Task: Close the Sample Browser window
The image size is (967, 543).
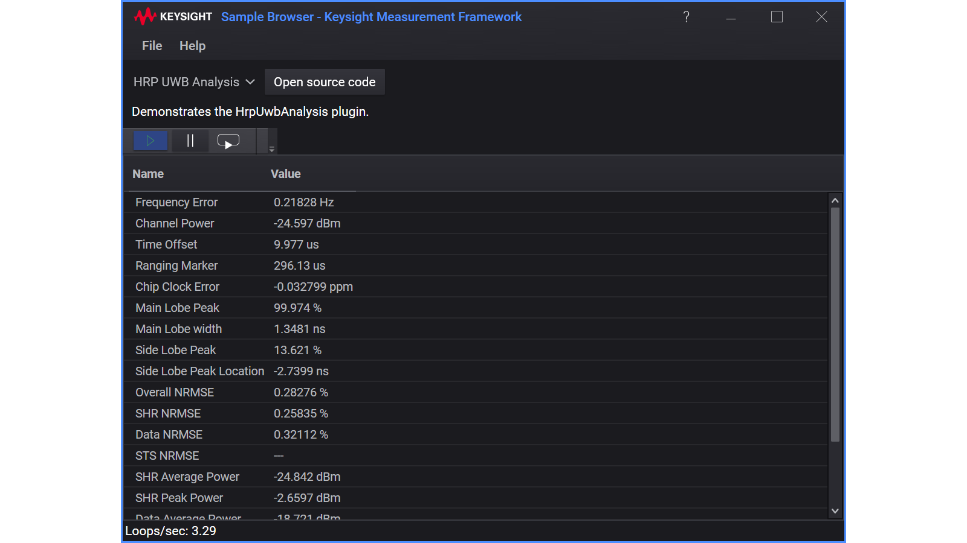Action: pyautogui.click(x=821, y=17)
